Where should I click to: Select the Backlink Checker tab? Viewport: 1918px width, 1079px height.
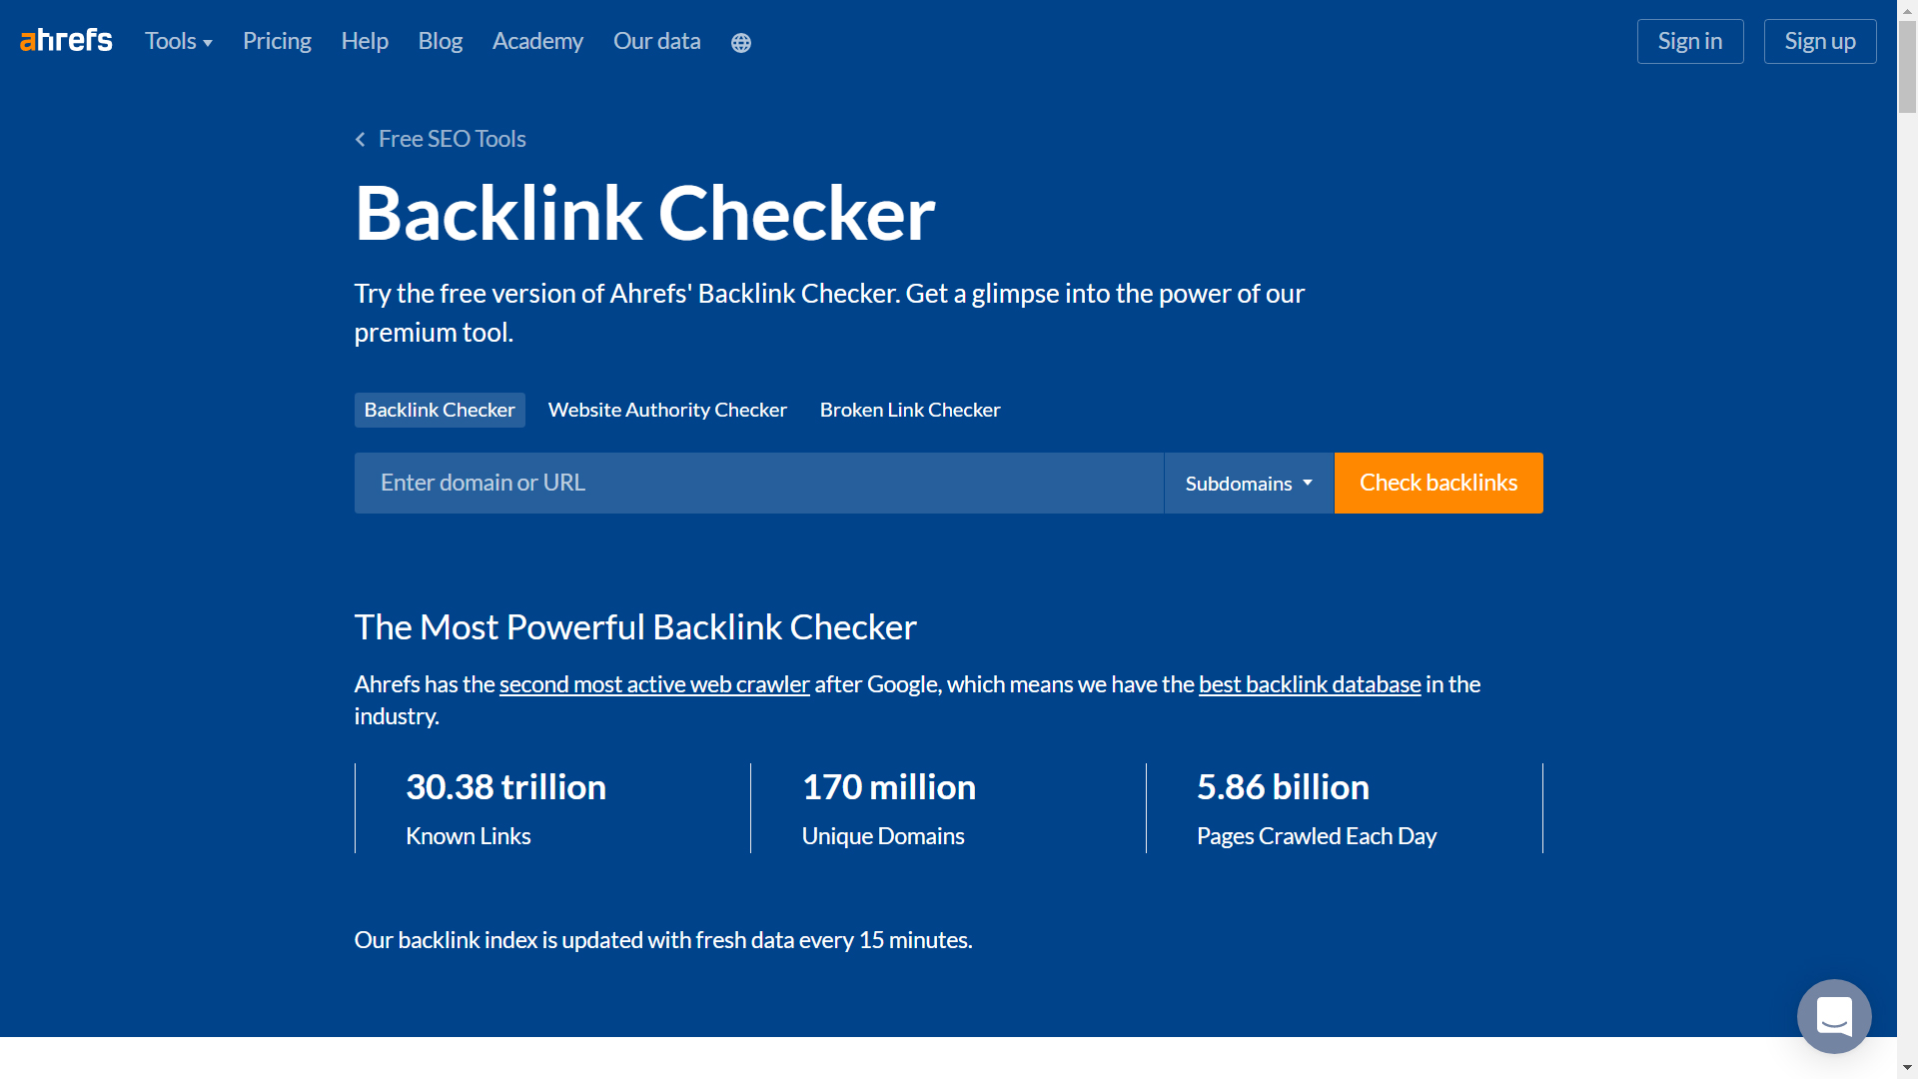click(x=440, y=410)
